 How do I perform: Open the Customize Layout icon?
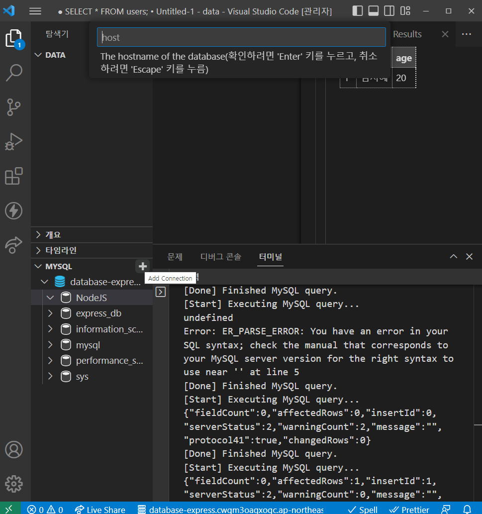click(405, 11)
